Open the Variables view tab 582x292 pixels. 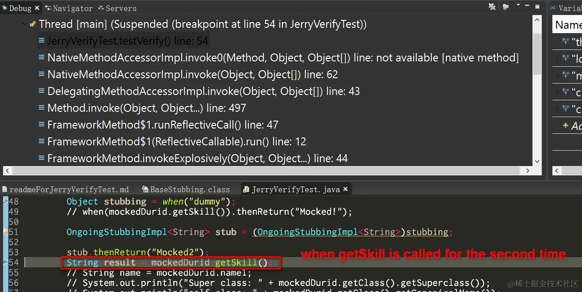(566, 8)
